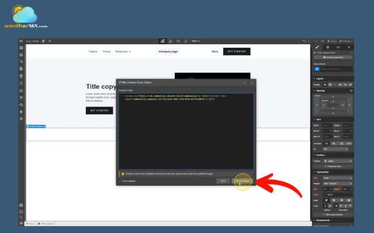Switch to the Style brush tab
Viewport: 374px width, 233px height.
pyautogui.click(x=317, y=47)
